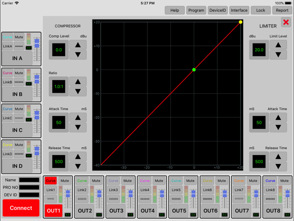Viewport: 294px width, 221px height.
Task: Click the Lock button
Action: (x=261, y=11)
